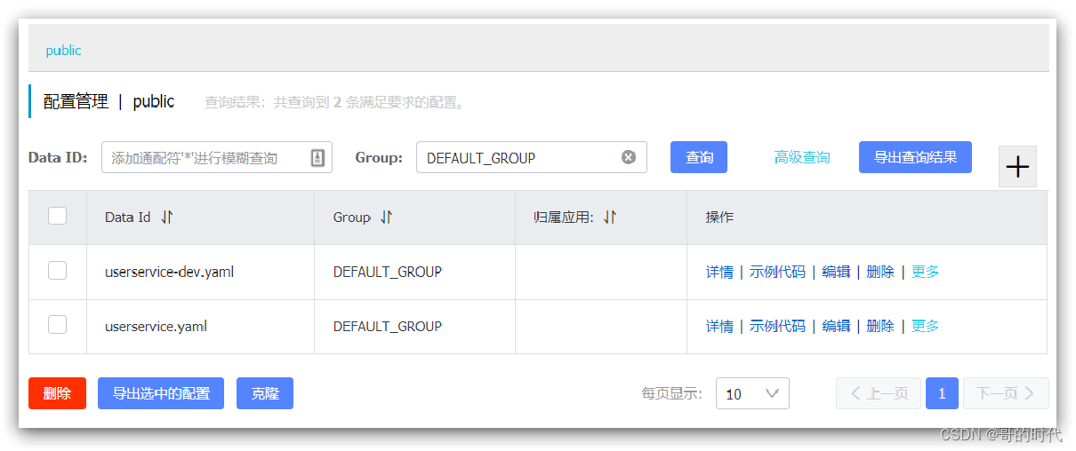Click 导出查询结果 export button
The width and height of the screenshot is (1076, 451).
(x=915, y=157)
